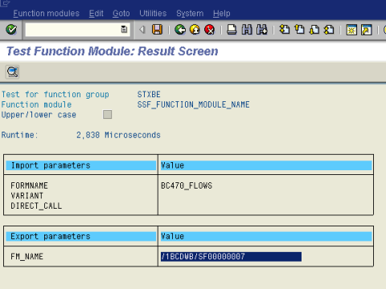Click the BC470_FLOWS form name value

point(187,185)
